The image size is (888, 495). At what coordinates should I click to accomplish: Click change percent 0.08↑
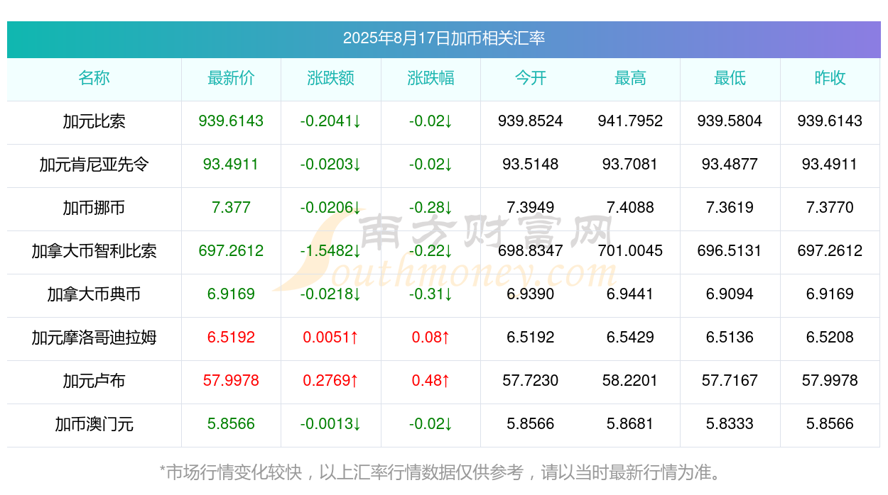click(431, 338)
